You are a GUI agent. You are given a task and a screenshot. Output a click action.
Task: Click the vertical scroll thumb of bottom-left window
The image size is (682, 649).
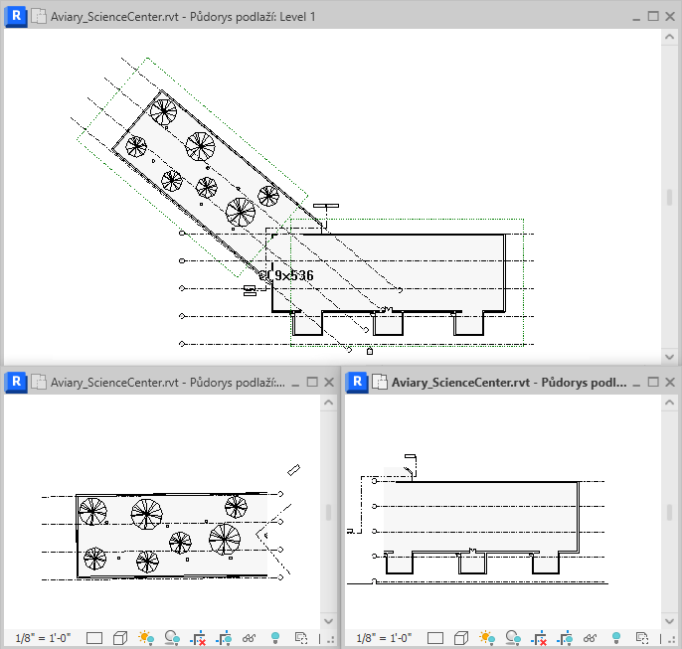pos(328,512)
